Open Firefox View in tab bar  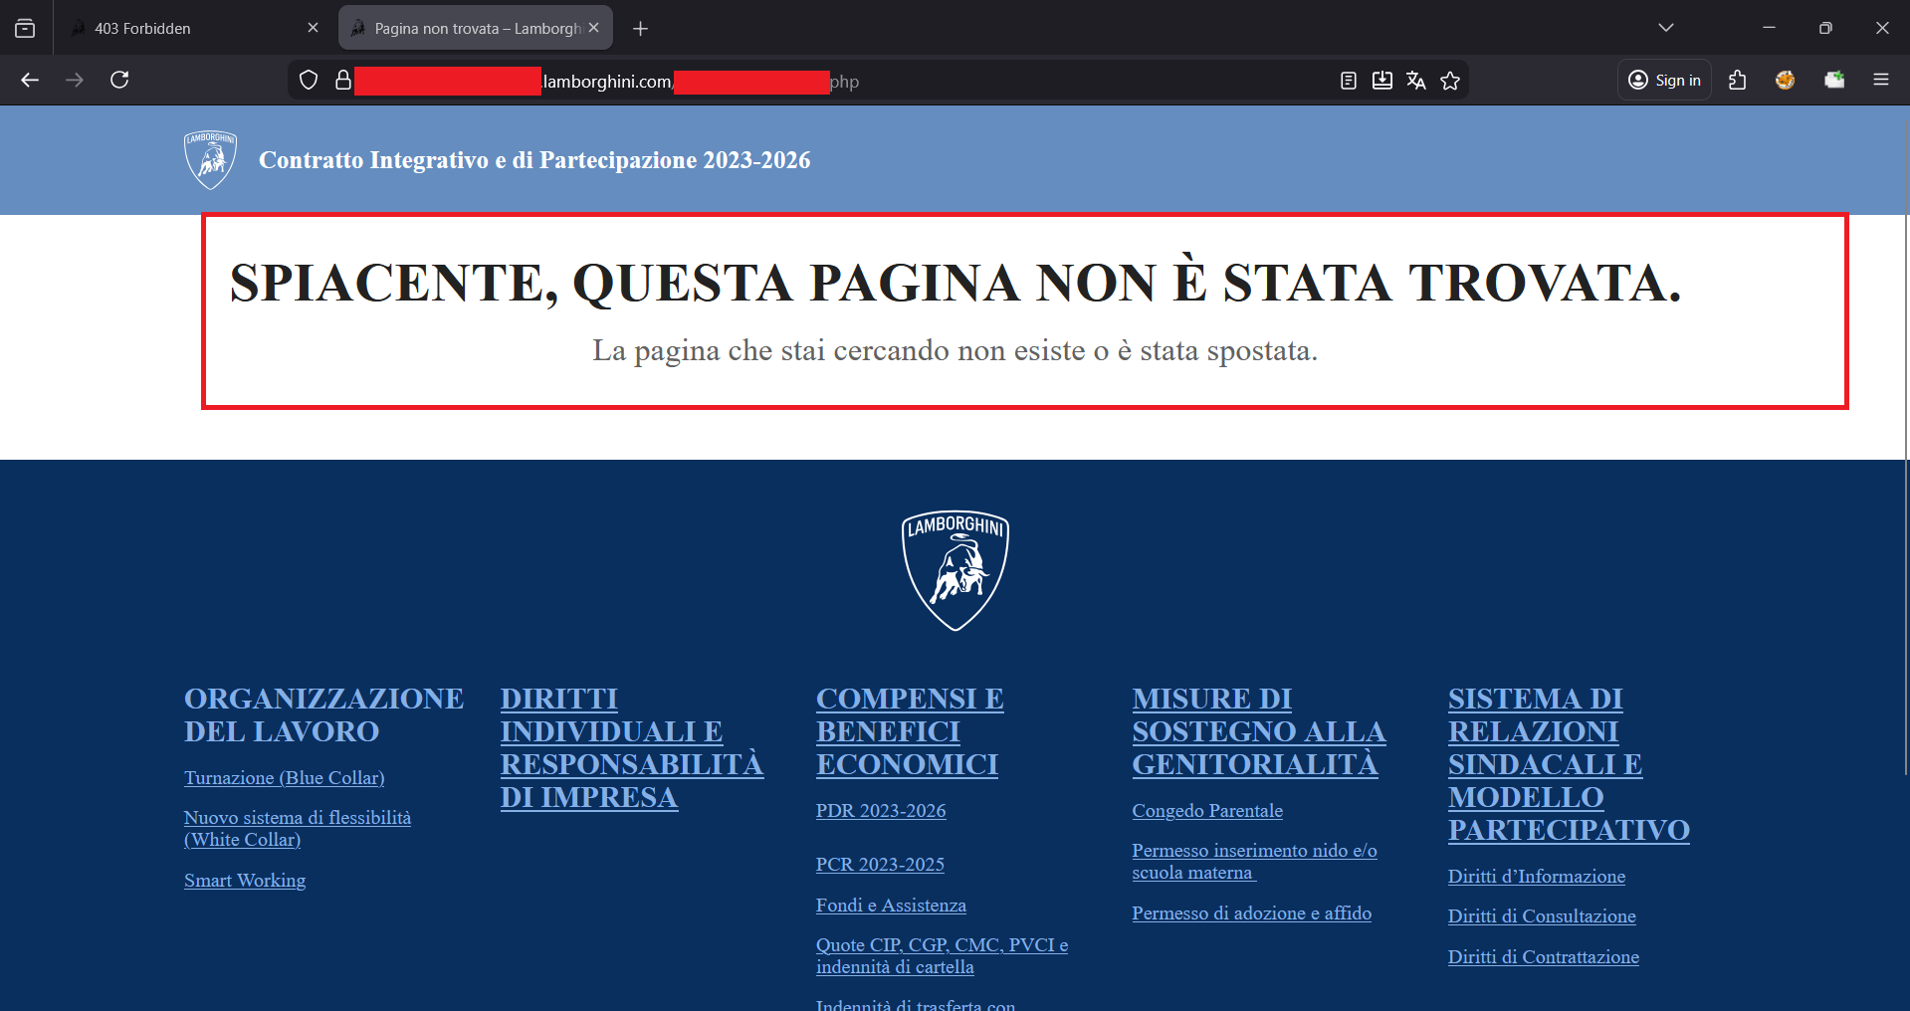click(25, 29)
